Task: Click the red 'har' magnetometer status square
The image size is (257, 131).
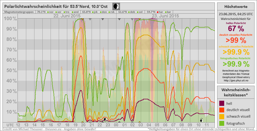Action: (157, 12)
